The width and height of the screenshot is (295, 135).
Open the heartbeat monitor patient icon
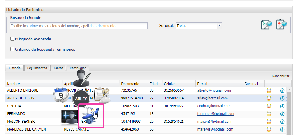point(69,117)
